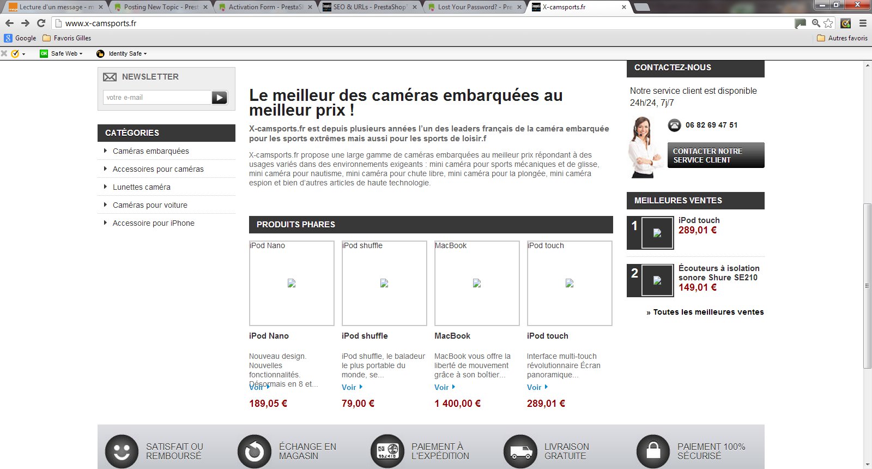Click the Paiement 100% sécurisé padlock icon
This screenshot has width=872, height=469.
(653, 451)
